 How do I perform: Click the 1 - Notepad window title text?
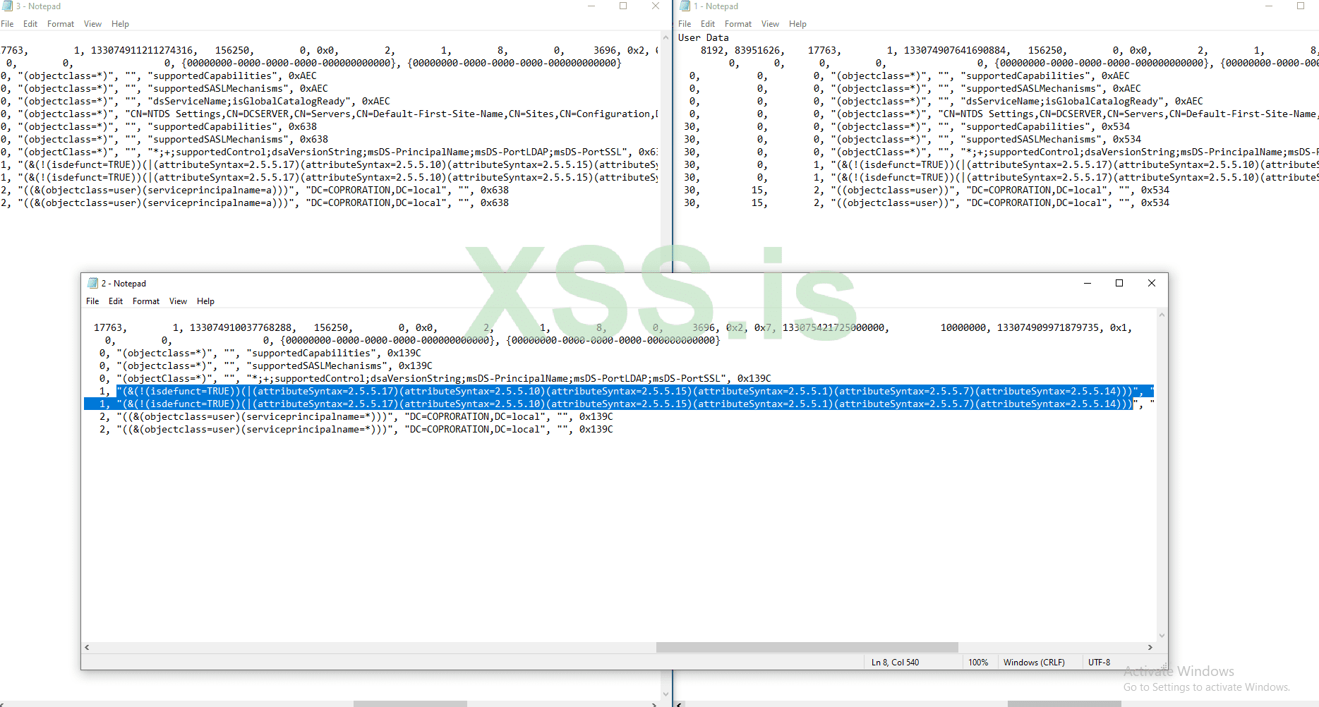[716, 6]
